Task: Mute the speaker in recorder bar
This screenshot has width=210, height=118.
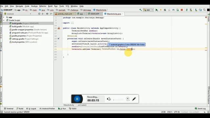Action: point(109,99)
